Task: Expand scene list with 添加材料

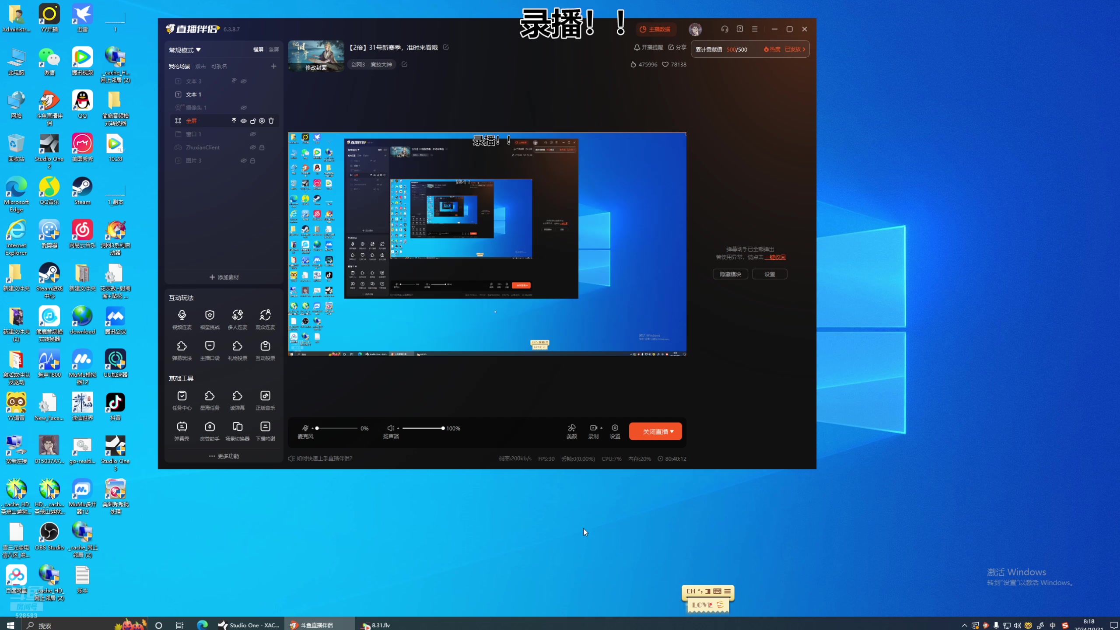Action: pyautogui.click(x=223, y=277)
